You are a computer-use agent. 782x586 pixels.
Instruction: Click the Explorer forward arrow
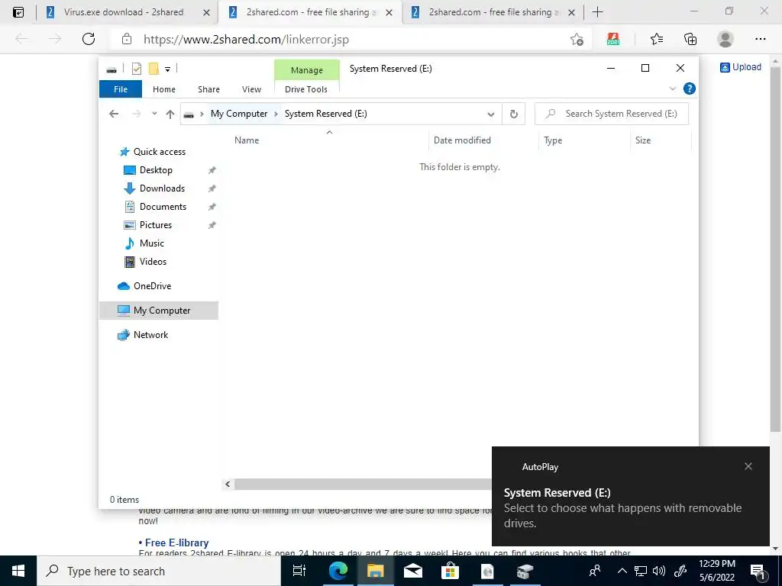point(137,114)
